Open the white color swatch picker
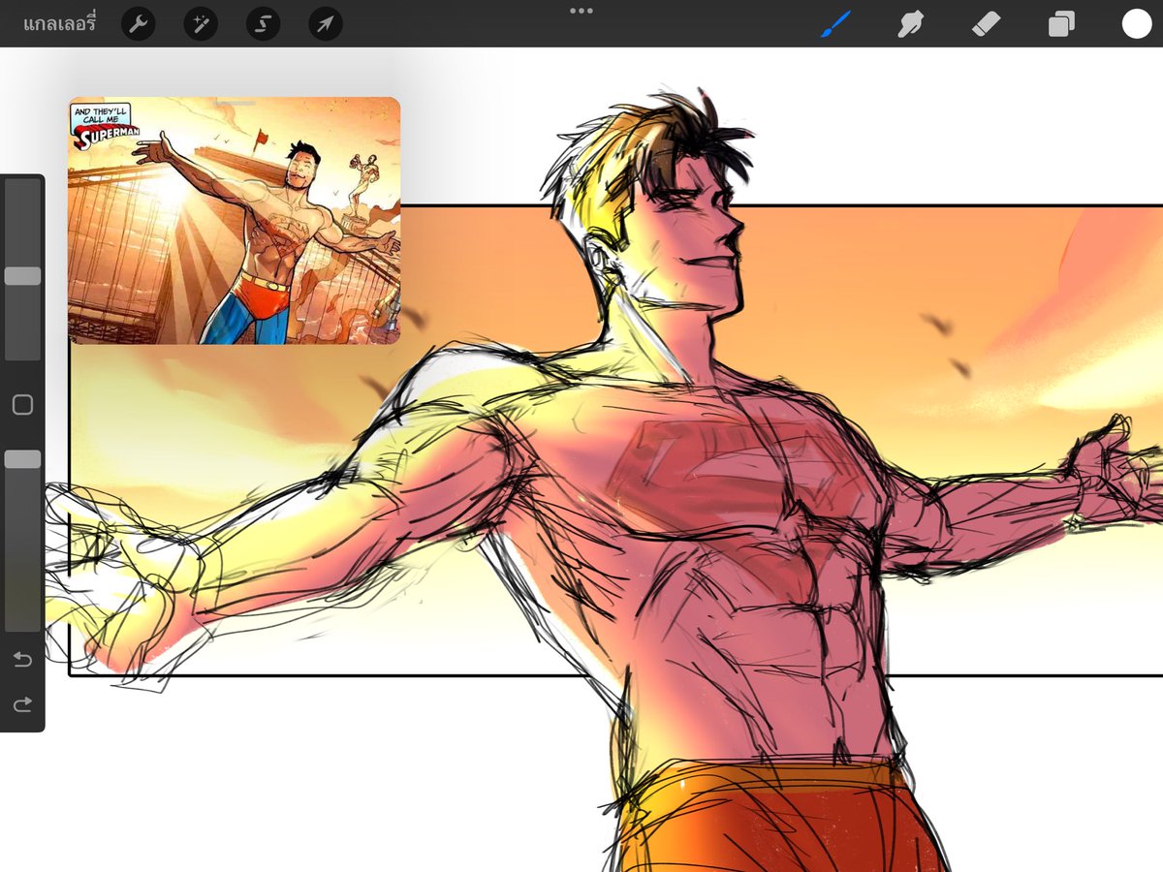Viewport: 1163px width, 872px height. coord(1137,24)
